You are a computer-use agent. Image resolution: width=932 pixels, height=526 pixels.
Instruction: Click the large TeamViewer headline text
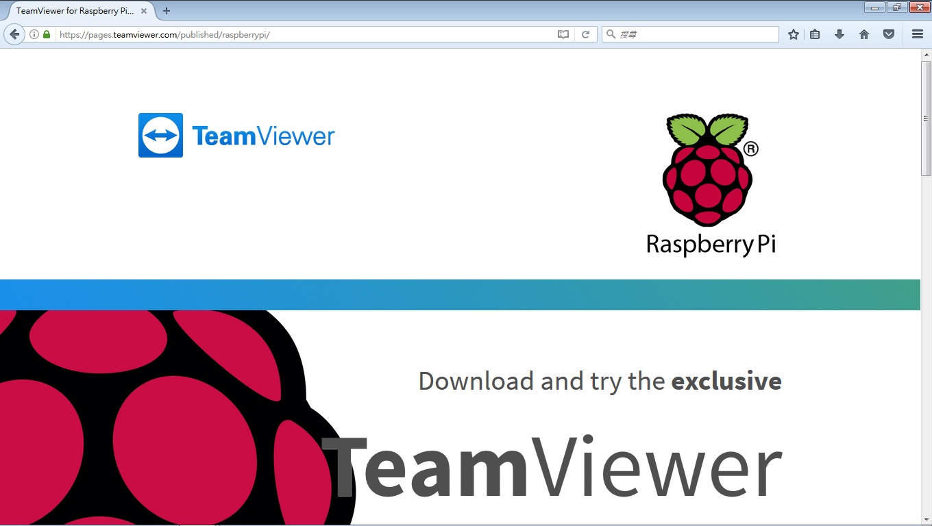(552, 467)
